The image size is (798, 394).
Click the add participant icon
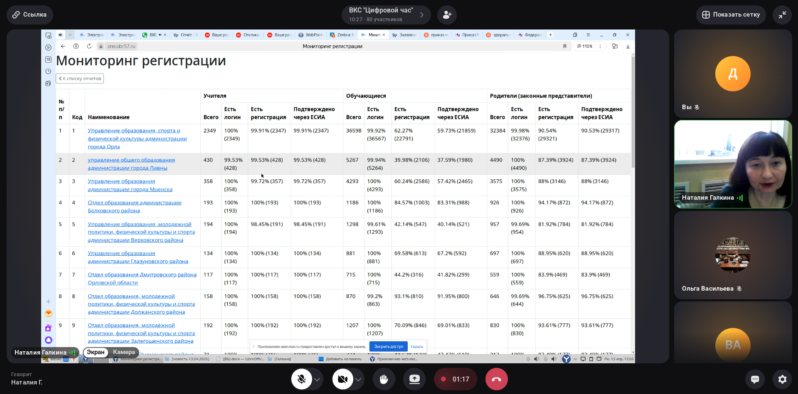click(447, 15)
